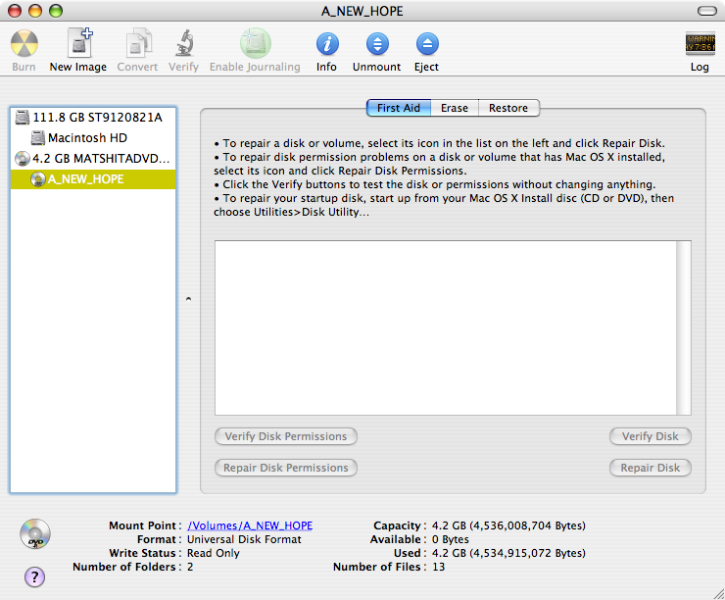This screenshot has width=725, height=600.
Task: Select the Macintosh HD volume
Action: click(87, 138)
